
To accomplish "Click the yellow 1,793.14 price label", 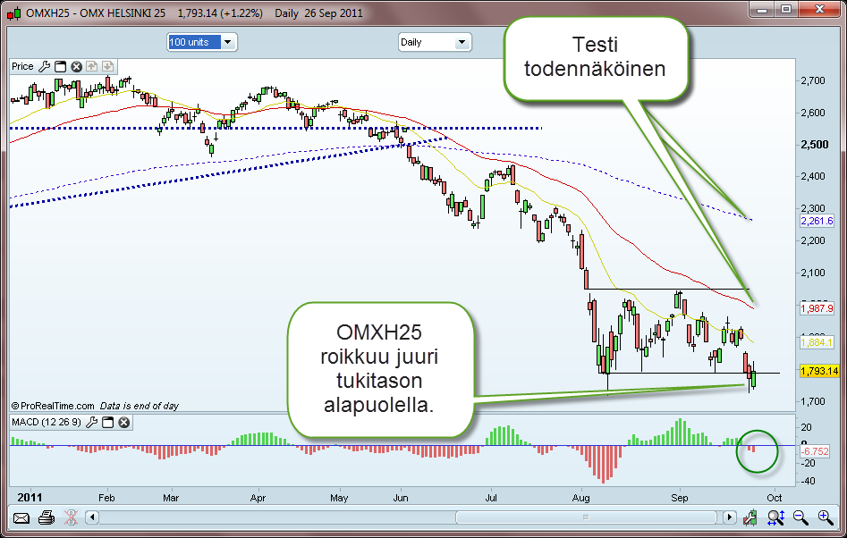I will (x=819, y=371).
